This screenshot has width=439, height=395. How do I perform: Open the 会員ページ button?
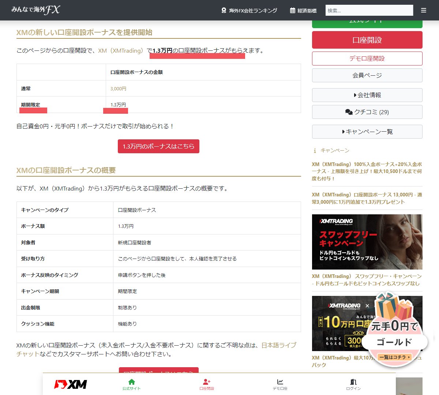(x=367, y=75)
